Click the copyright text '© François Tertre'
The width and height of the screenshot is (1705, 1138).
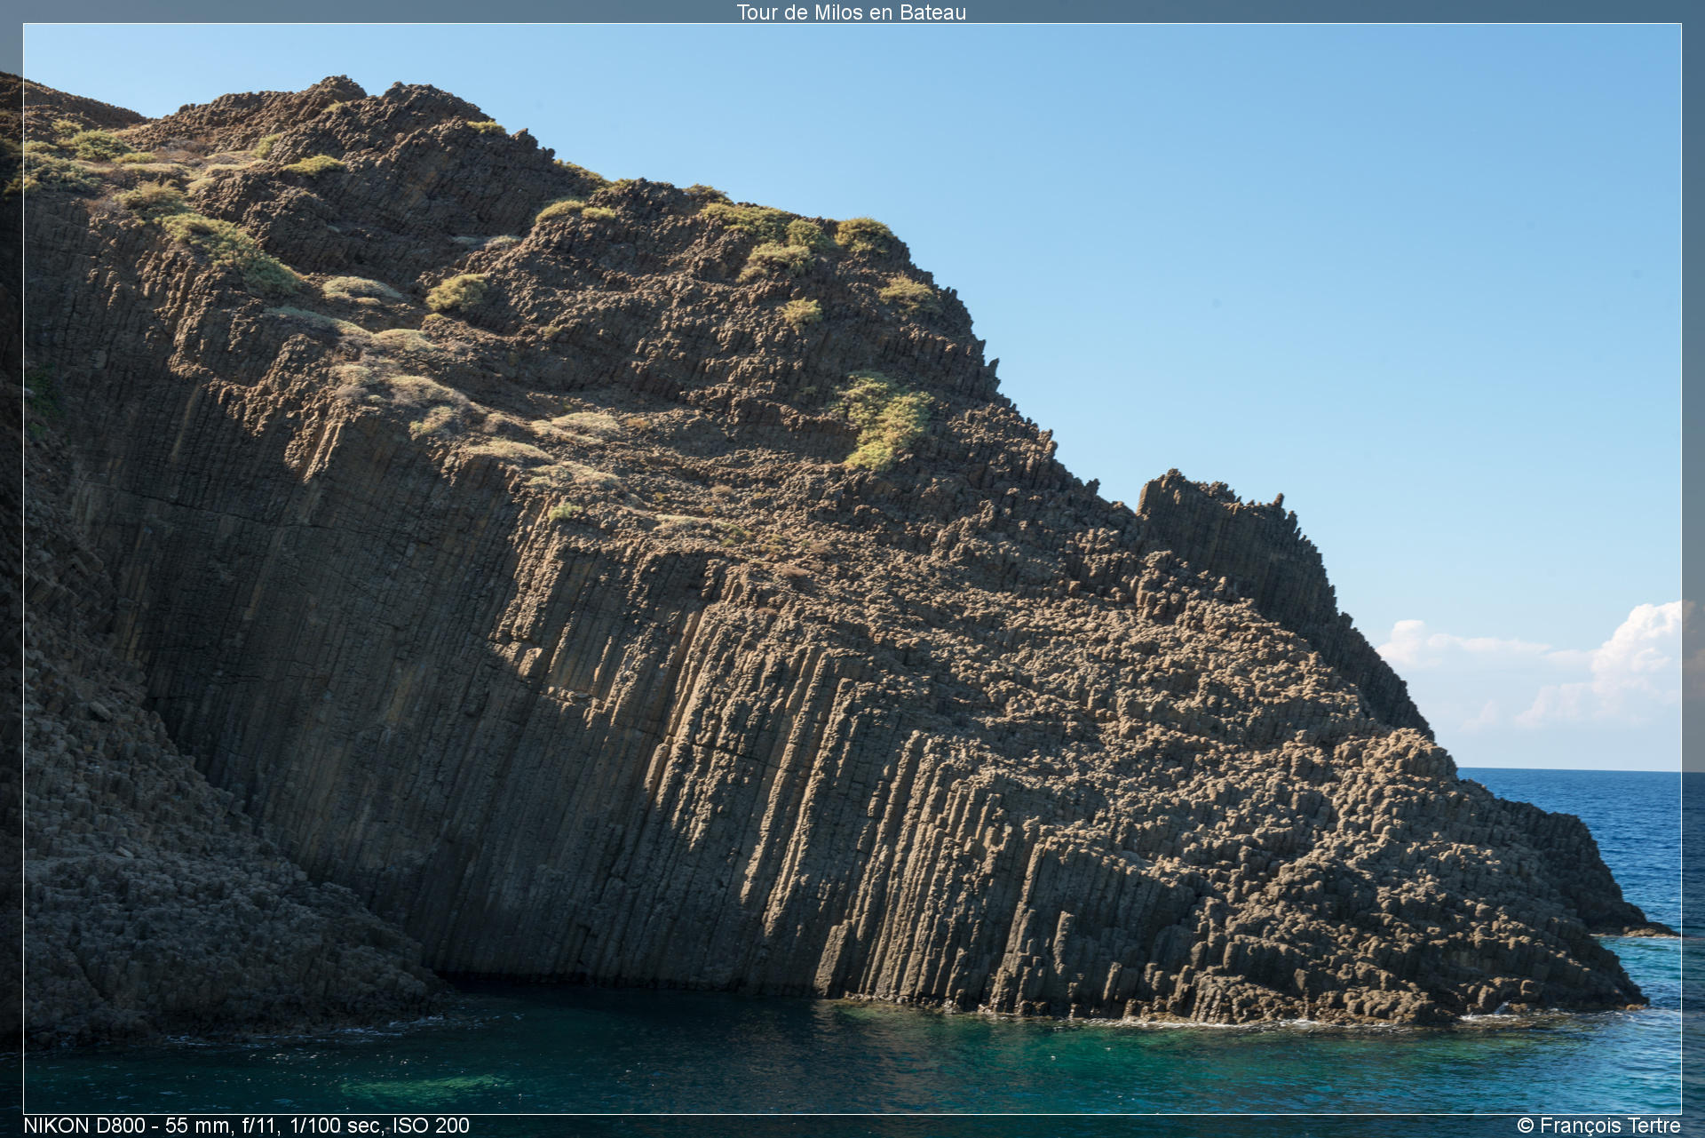1598,1126
